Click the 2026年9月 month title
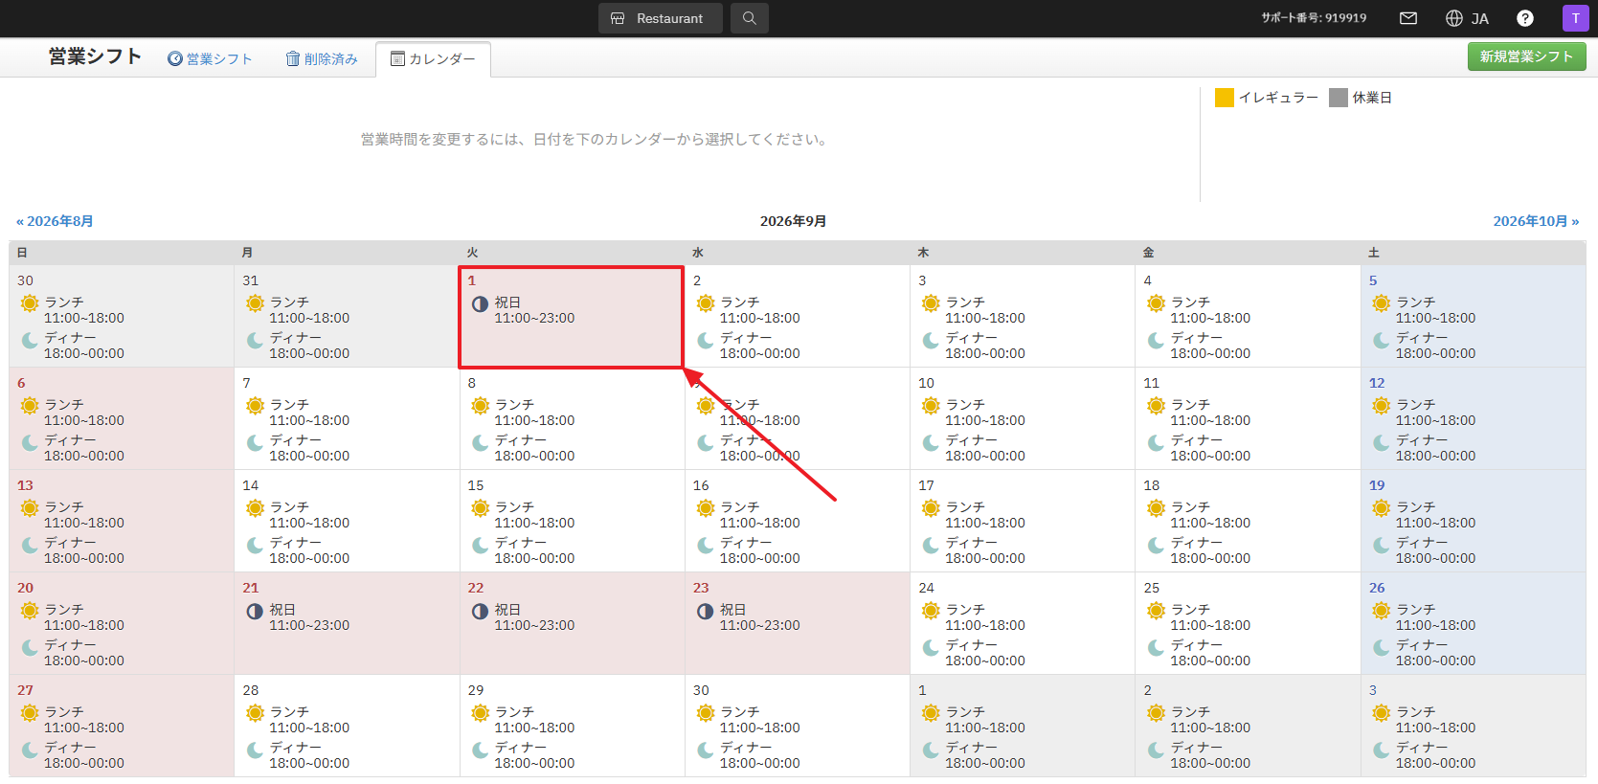The width and height of the screenshot is (1598, 784). (x=793, y=221)
